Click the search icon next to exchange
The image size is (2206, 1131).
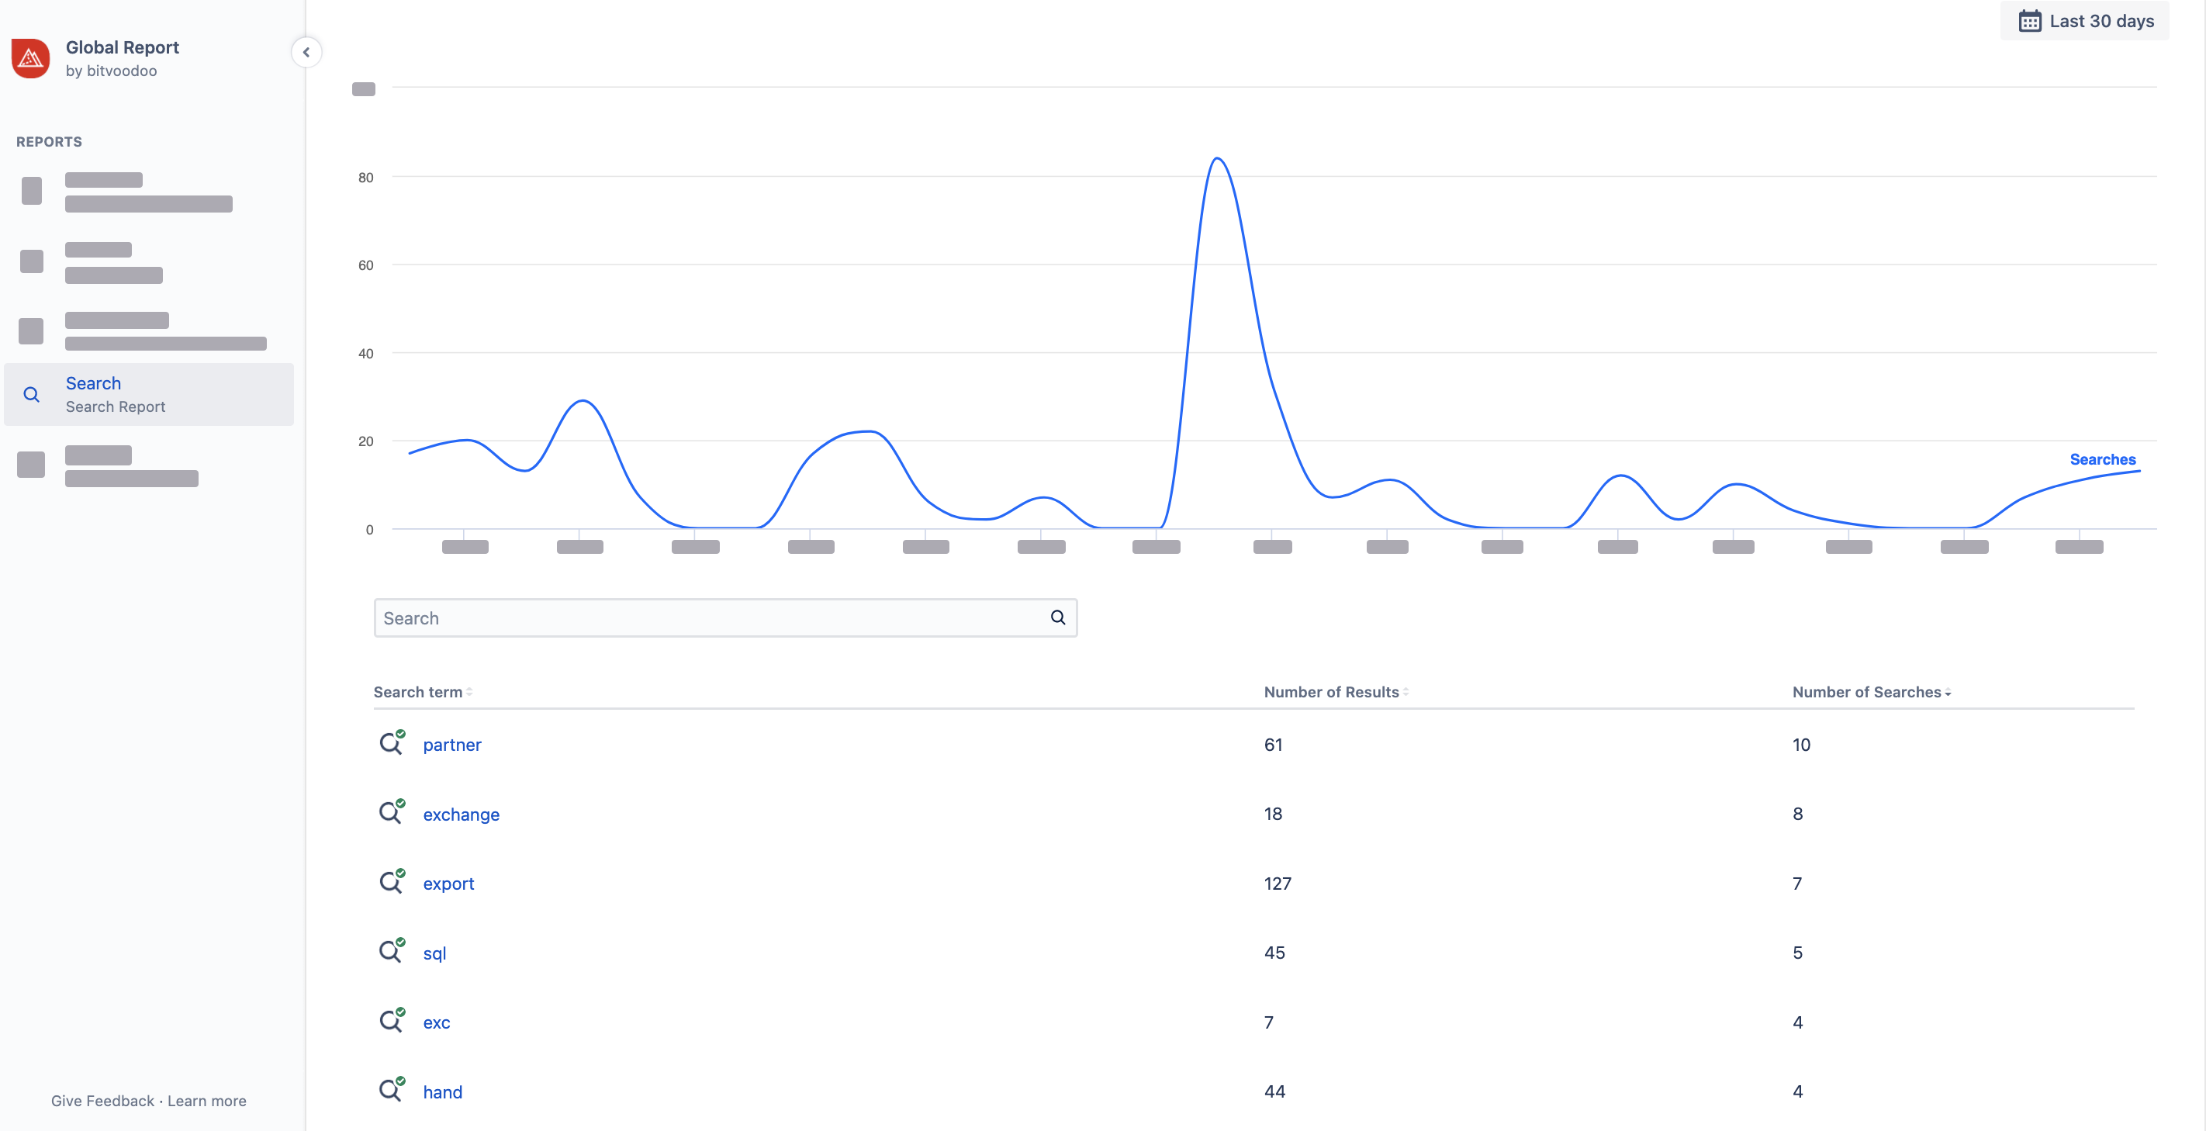tap(392, 812)
